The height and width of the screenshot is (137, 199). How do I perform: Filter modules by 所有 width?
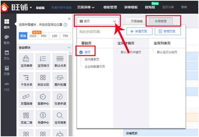coord(23,36)
